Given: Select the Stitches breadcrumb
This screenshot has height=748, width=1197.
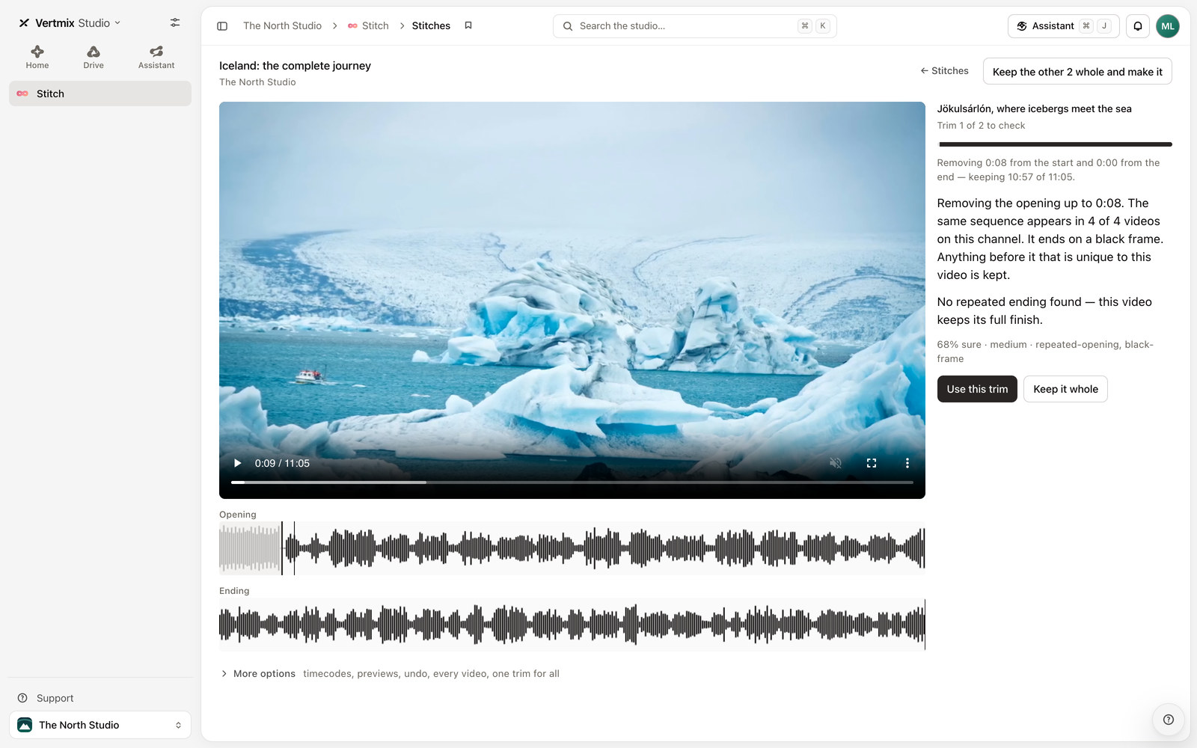Looking at the screenshot, I should [431, 26].
